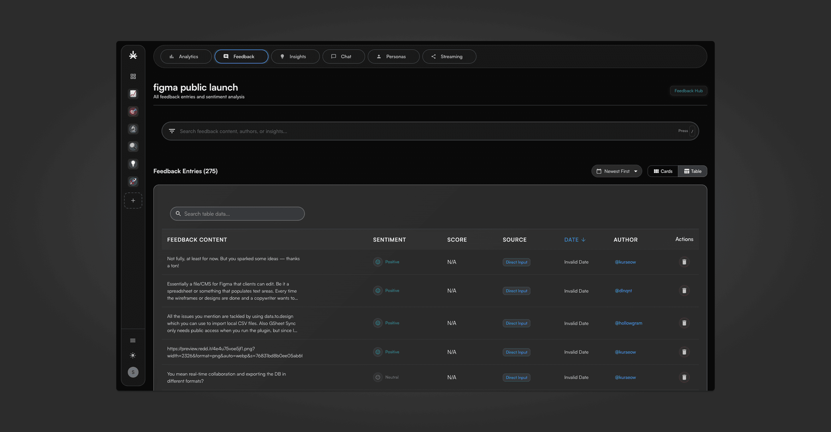Click the Feedback Hub button

[x=688, y=91]
